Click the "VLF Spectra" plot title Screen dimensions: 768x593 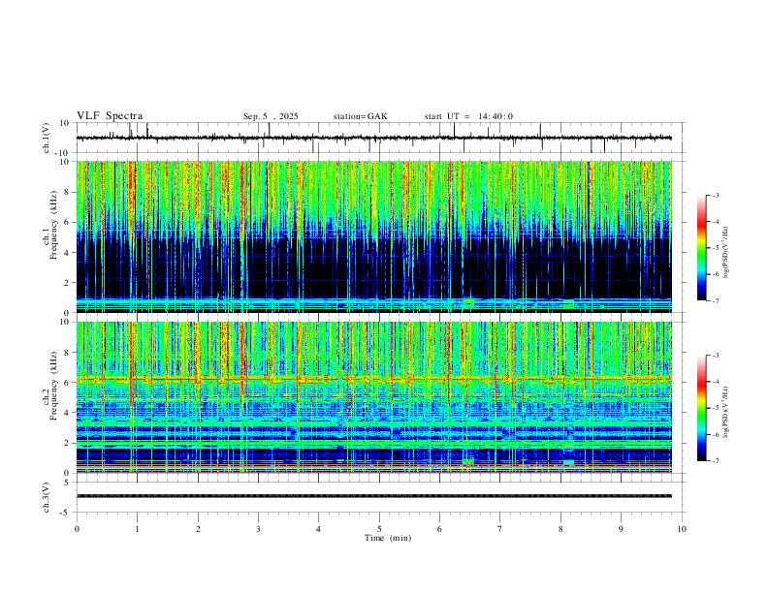pos(110,116)
